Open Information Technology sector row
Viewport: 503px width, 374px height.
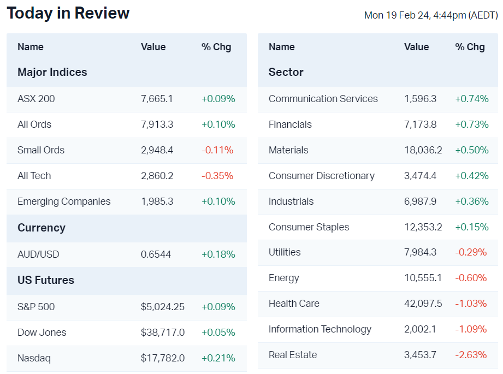point(319,329)
